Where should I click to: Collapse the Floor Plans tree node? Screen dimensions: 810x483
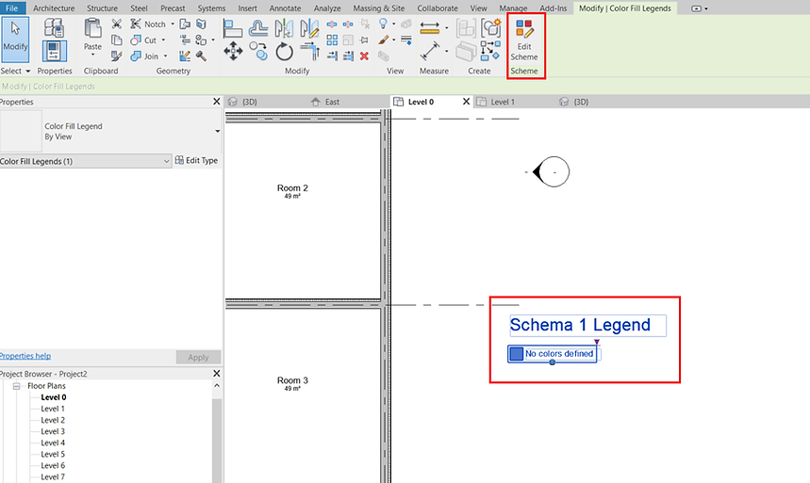17,386
